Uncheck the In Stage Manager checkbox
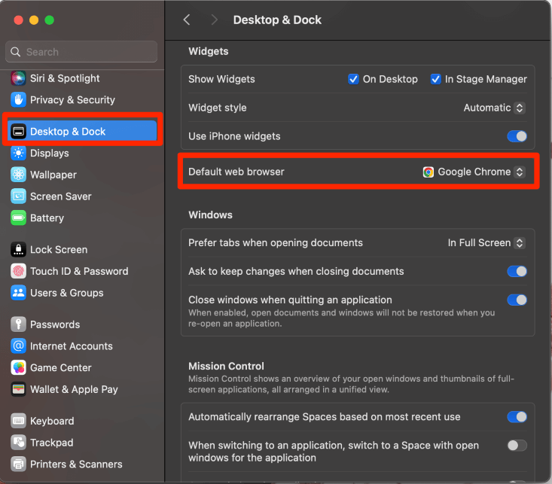This screenshot has height=484, width=552. click(435, 79)
